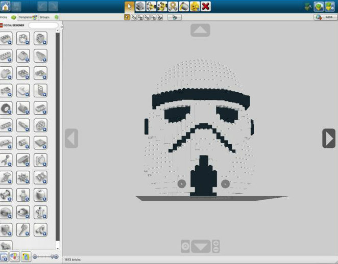Filter bricks by color icon

pyautogui.click(x=14, y=257)
